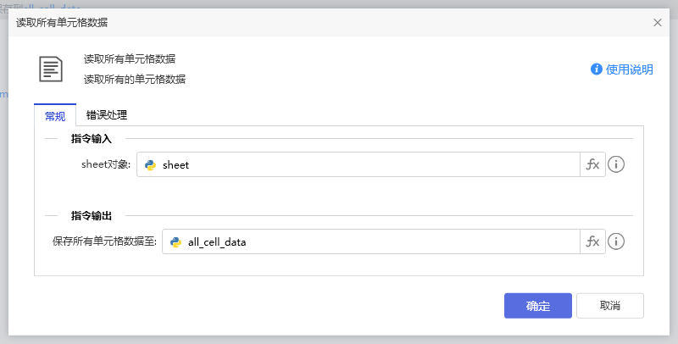Click the fx button beside all_cell_data field
Image resolution: width=678 pixels, height=344 pixels.
point(592,242)
